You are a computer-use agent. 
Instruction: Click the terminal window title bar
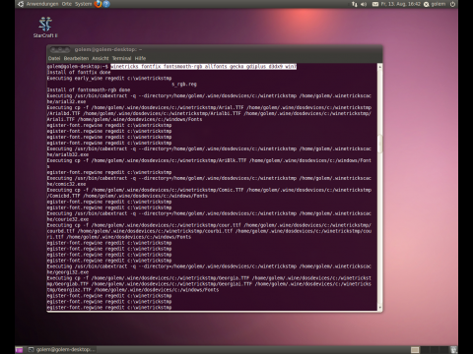(215, 49)
